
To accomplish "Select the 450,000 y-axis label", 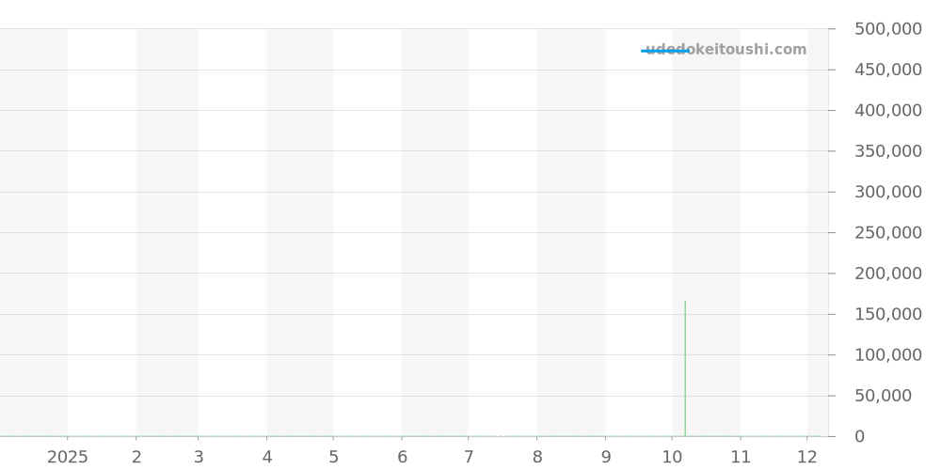I will pyautogui.click(x=887, y=70).
